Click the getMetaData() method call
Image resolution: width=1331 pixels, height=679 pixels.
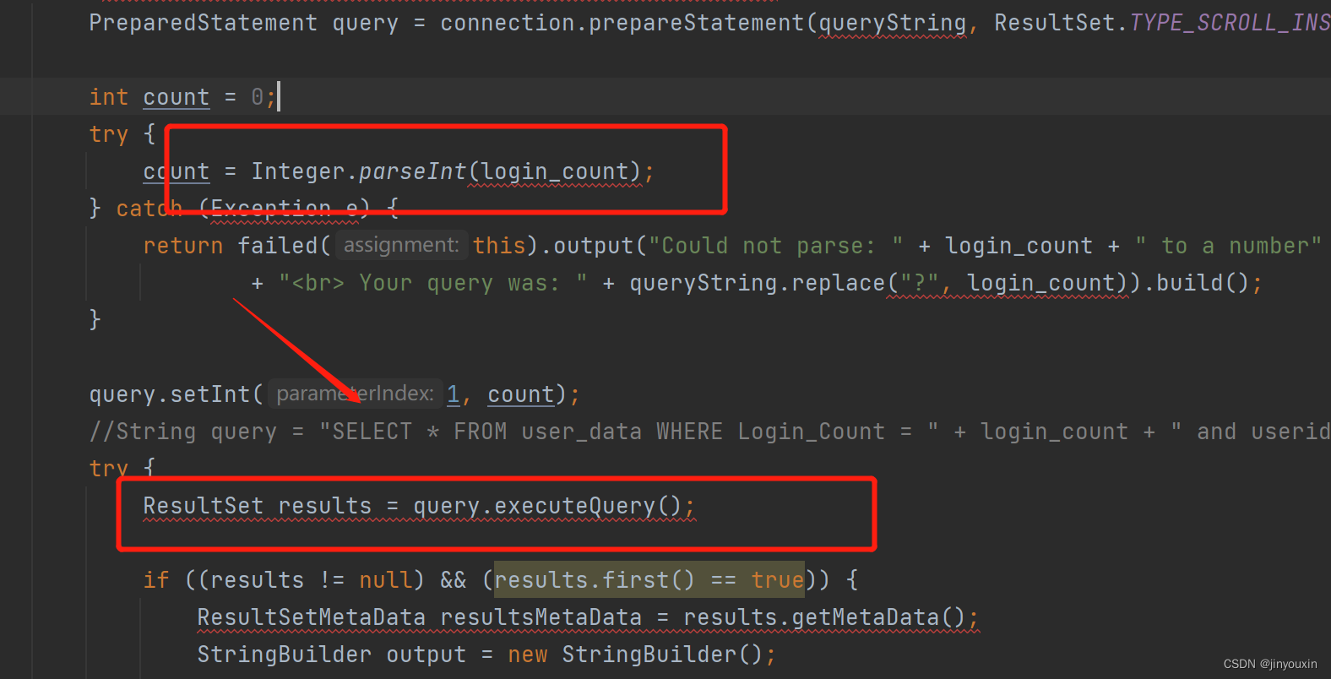pos(878,617)
